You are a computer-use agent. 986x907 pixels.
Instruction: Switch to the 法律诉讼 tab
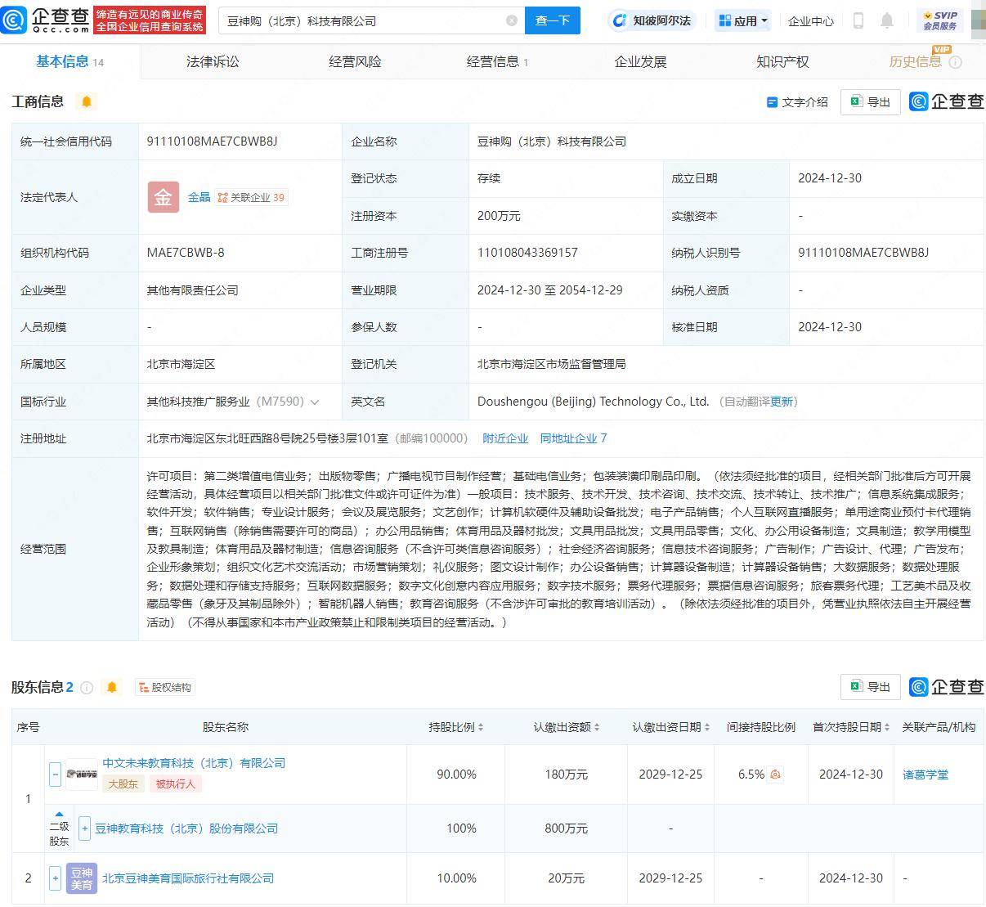pyautogui.click(x=213, y=62)
